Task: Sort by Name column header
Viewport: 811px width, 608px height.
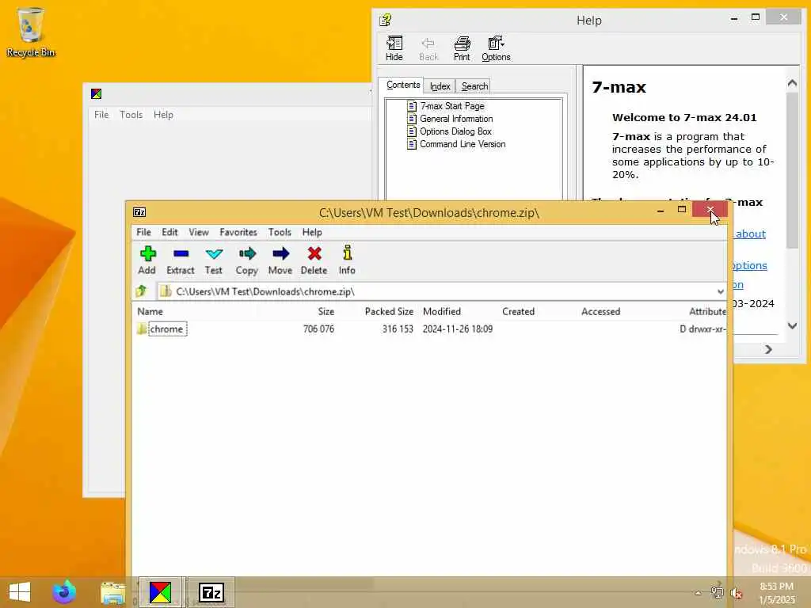Action: [150, 311]
